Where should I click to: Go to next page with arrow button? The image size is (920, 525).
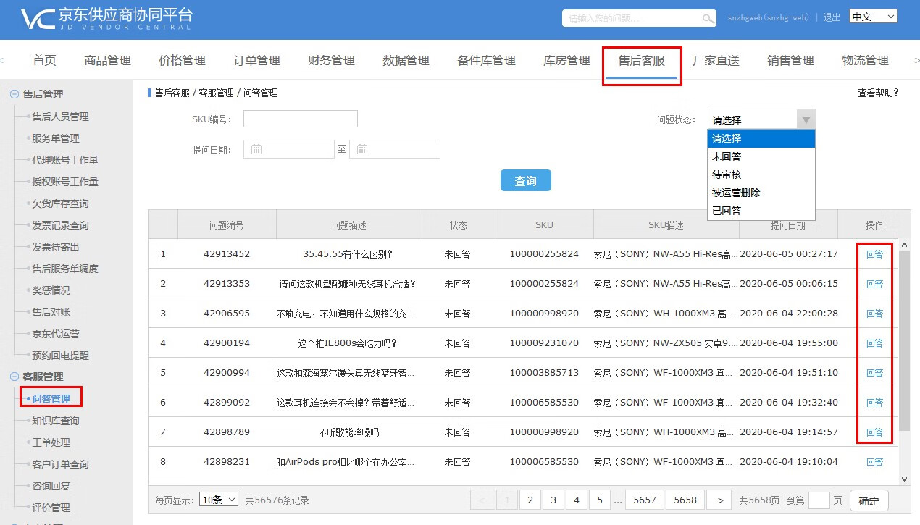click(x=719, y=500)
